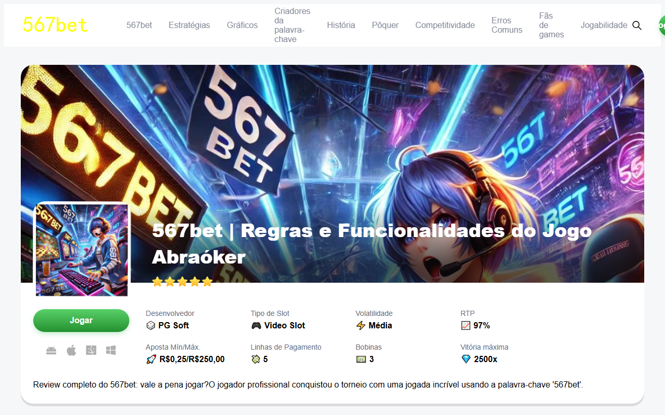Click the yellow 567bet logo
This screenshot has height=415, width=665.
[x=55, y=25]
